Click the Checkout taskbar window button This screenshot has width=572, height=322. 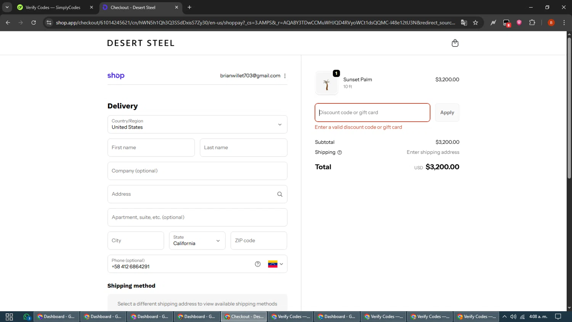point(244,317)
